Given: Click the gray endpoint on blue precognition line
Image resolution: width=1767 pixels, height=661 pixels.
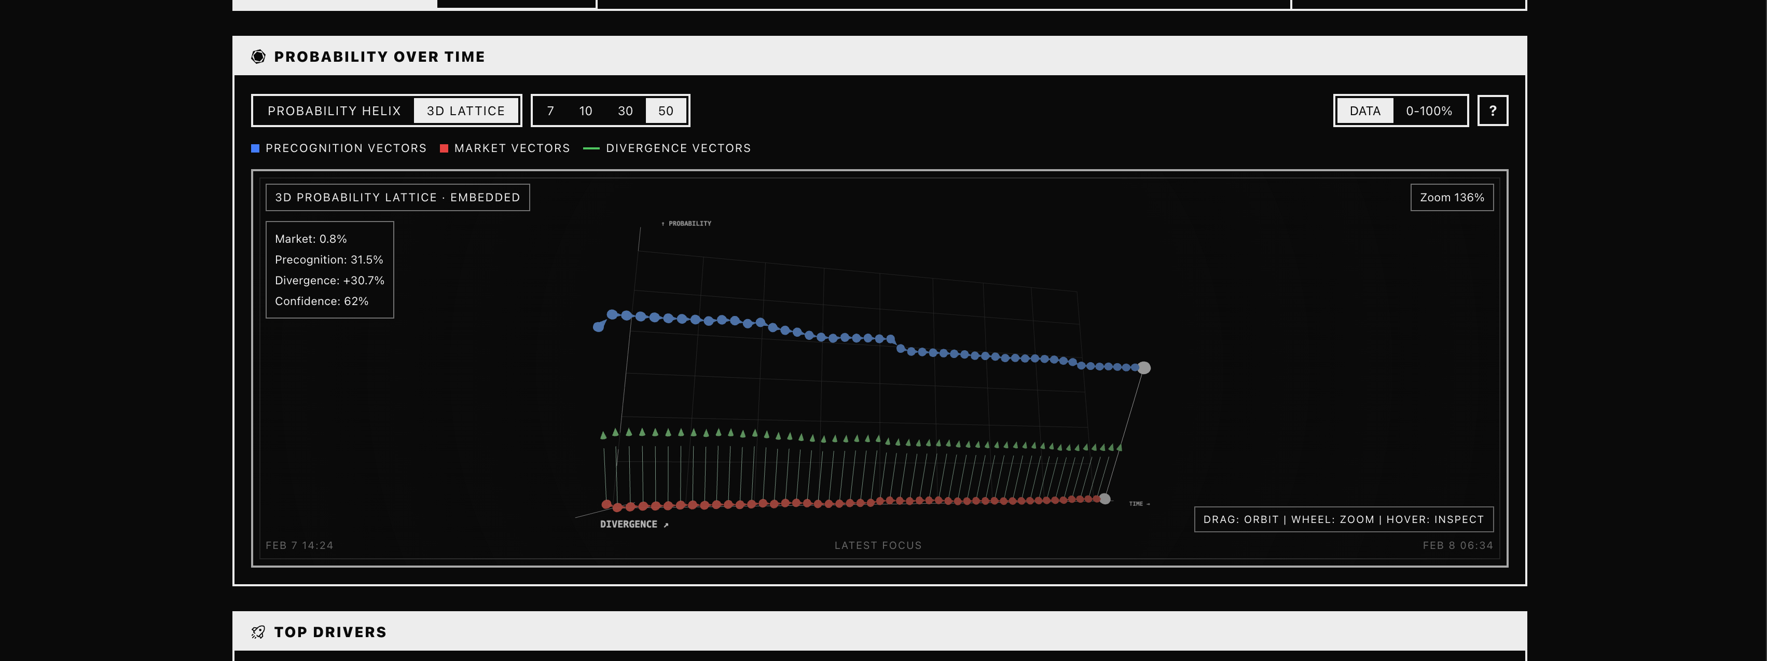Looking at the screenshot, I should [x=1144, y=368].
